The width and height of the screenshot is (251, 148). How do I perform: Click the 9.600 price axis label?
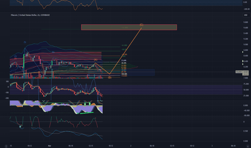tap(246, 28)
